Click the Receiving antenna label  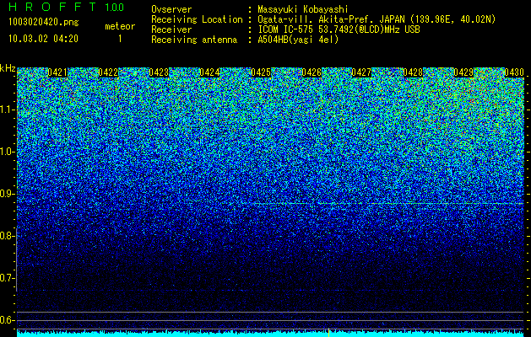coord(194,40)
